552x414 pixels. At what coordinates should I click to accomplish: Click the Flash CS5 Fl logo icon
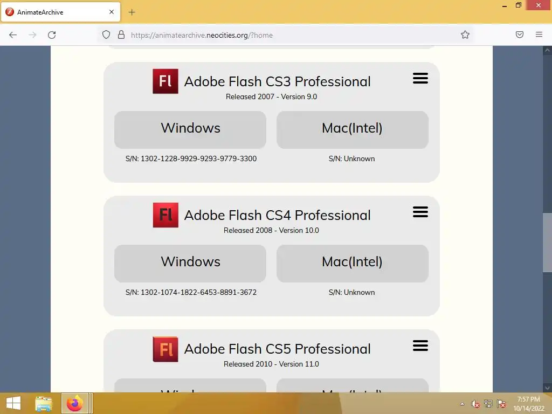click(165, 349)
